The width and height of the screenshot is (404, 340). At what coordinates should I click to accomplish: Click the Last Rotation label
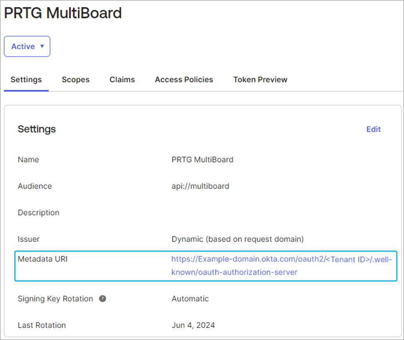pyautogui.click(x=42, y=326)
